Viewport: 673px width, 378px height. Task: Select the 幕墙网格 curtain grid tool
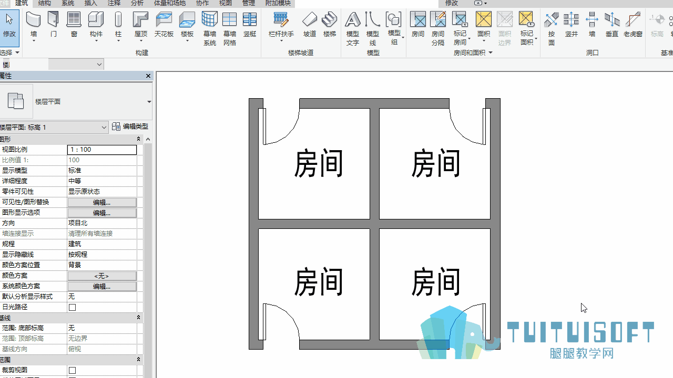tap(230, 29)
